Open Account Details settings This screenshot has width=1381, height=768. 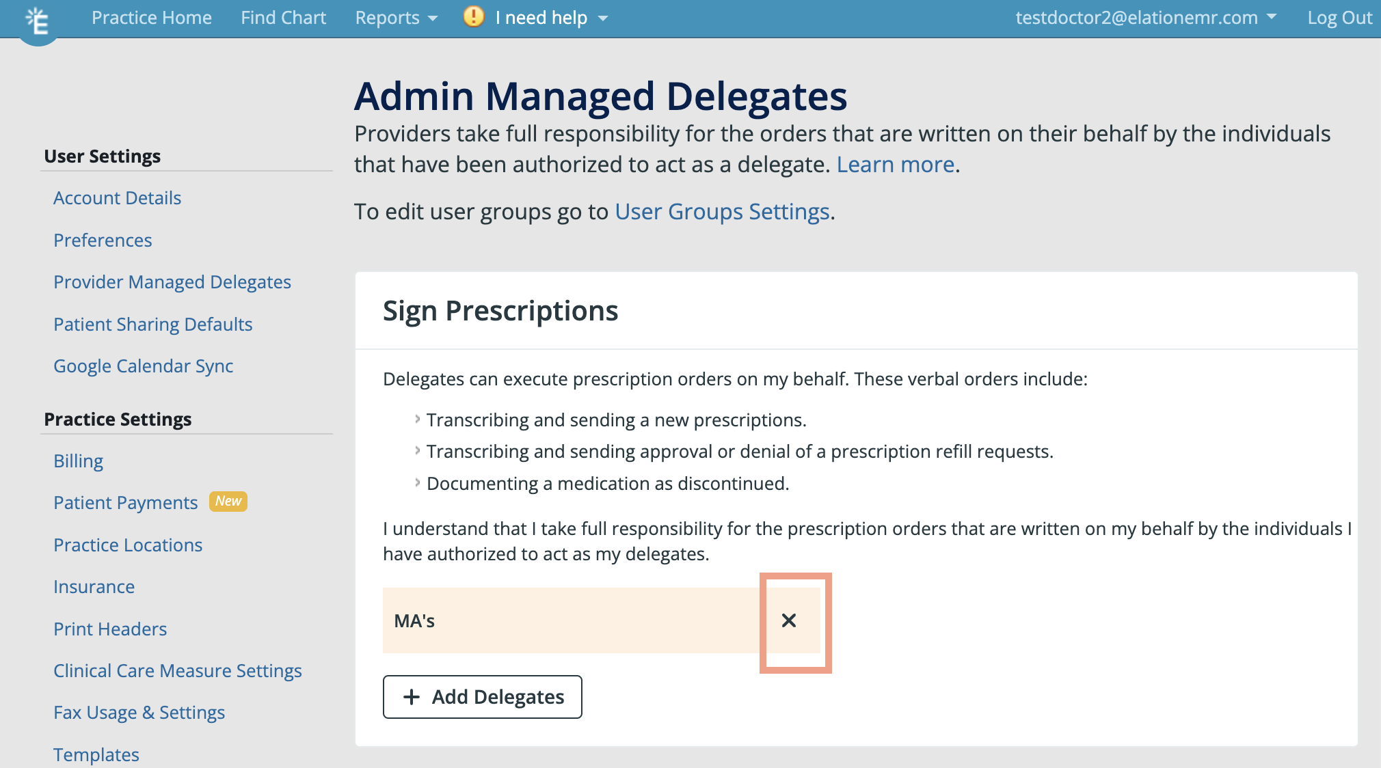tap(117, 197)
